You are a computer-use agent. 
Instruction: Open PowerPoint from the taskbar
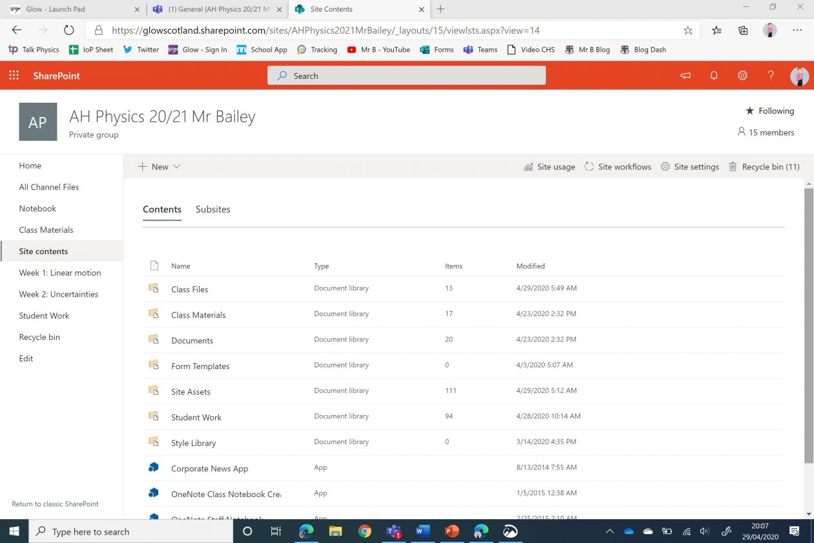pyautogui.click(x=452, y=531)
